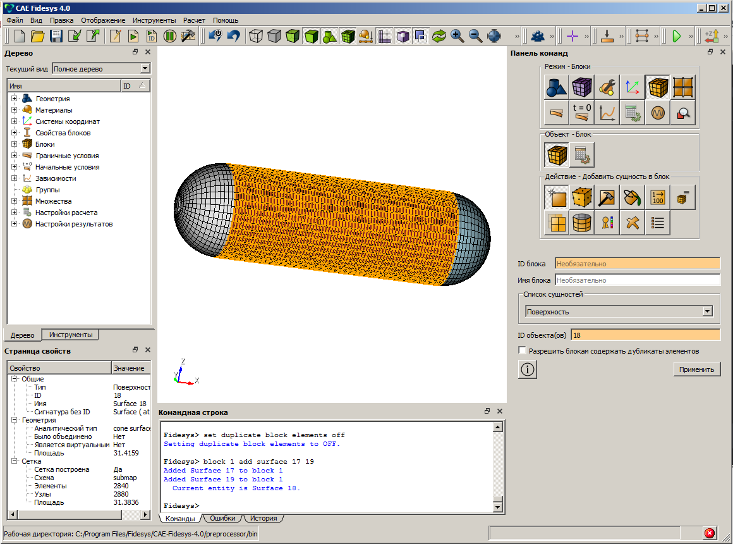
Task: Open the Расчет menu
Action: [x=194, y=20]
